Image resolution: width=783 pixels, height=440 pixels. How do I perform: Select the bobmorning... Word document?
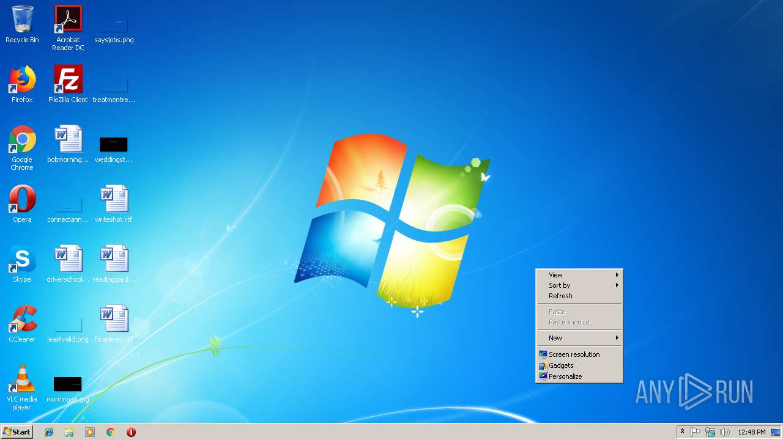(68, 144)
